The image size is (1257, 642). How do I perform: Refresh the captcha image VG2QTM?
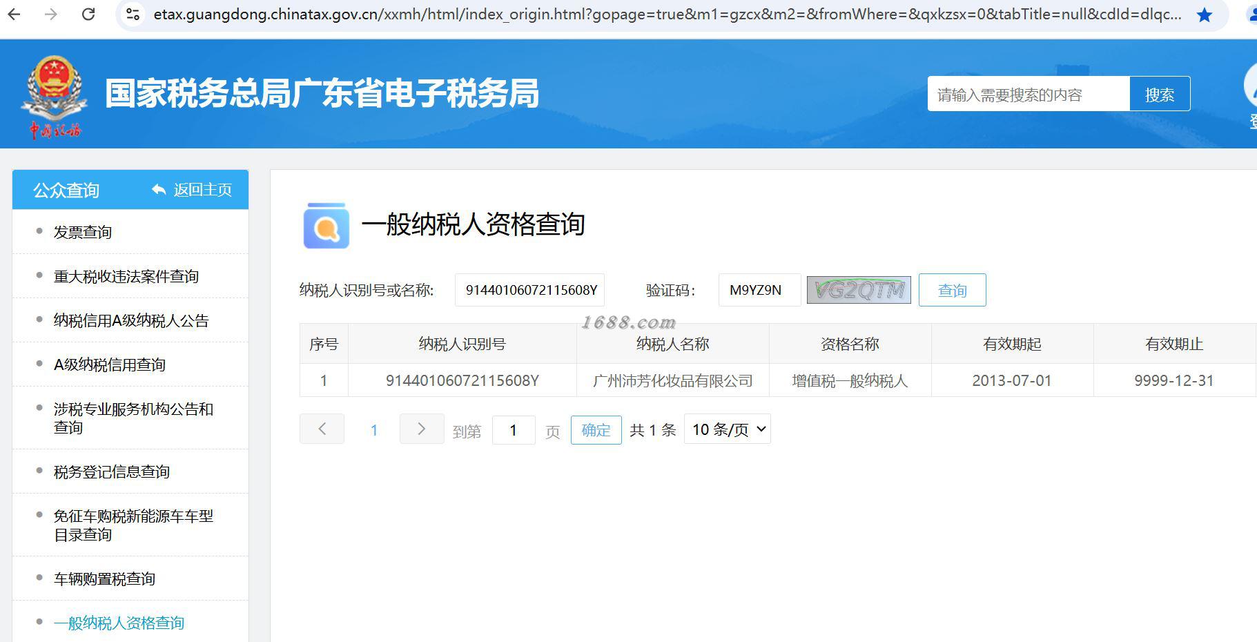(859, 290)
